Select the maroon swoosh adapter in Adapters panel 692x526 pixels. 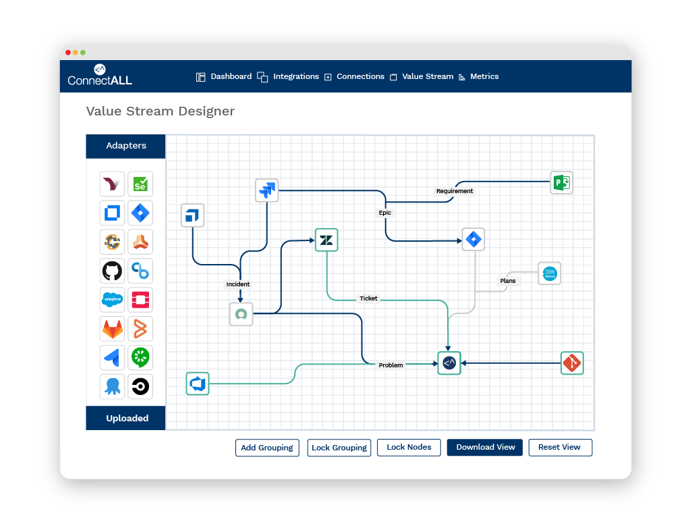pyautogui.click(x=112, y=184)
